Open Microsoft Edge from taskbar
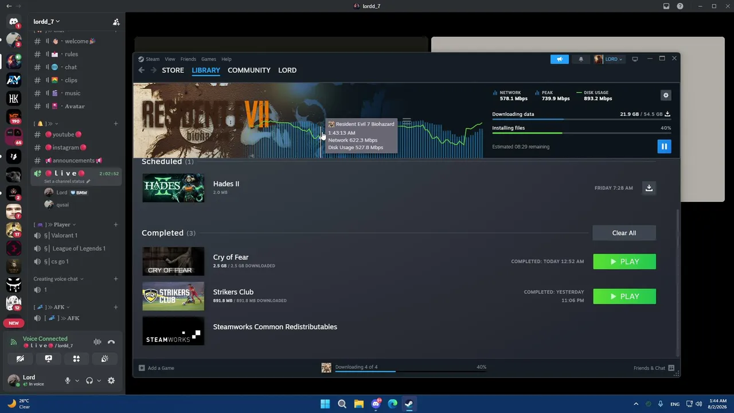Image resolution: width=734 pixels, height=413 pixels. point(392,404)
